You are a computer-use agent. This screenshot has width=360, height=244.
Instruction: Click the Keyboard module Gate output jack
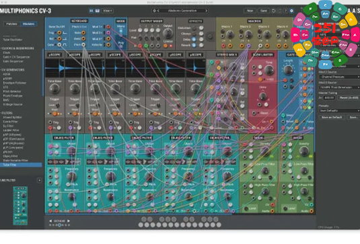[x=59, y=45]
